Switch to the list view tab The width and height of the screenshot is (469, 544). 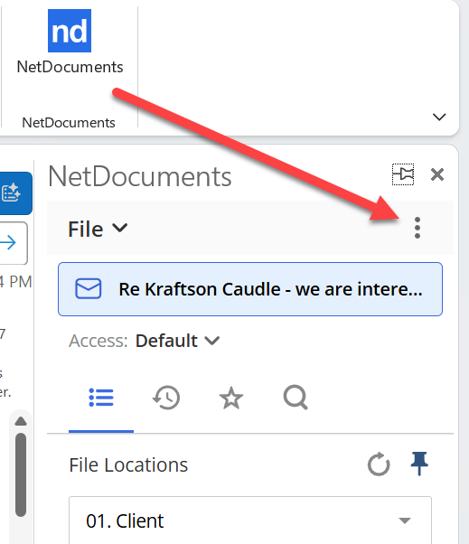click(101, 398)
